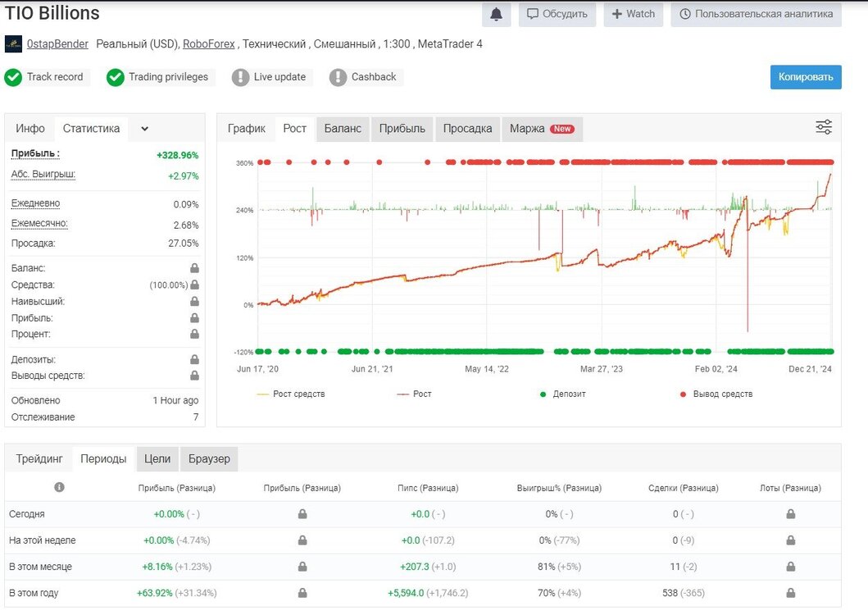Image resolution: width=868 pixels, height=615 pixels.
Task: Click the Cashback exclamation icon
Action: click(x=338, y=78)
